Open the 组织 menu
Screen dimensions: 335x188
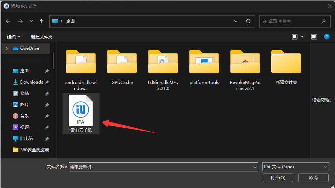(x=14, y=37)
